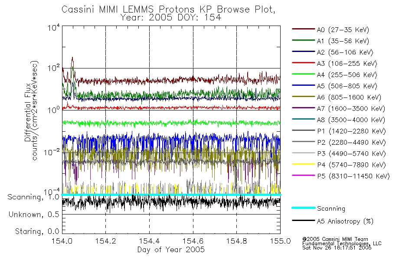Click the A4 (255-506 KeV) legend label

(347, 75)
